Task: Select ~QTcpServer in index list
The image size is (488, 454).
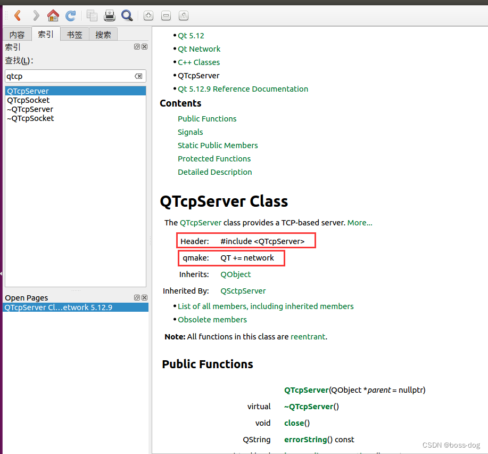Action: 76,109
